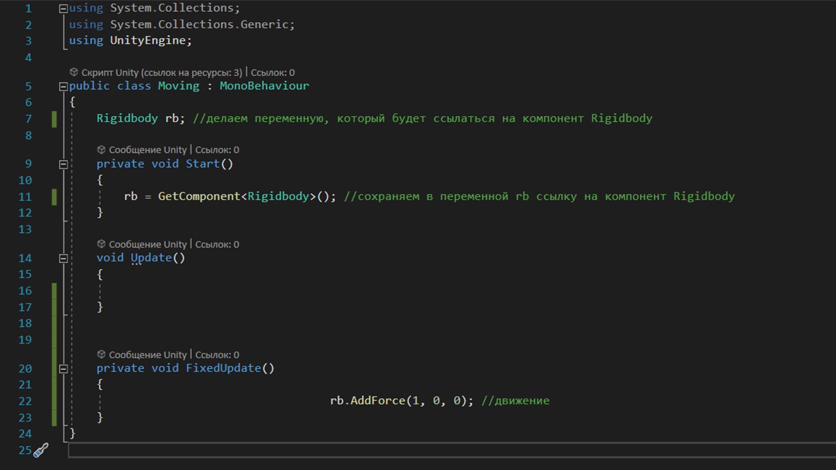The height and width of the screenshot is (470, 836).
Task: Collapse the Moving class block
Action: (x=63, y=86)
